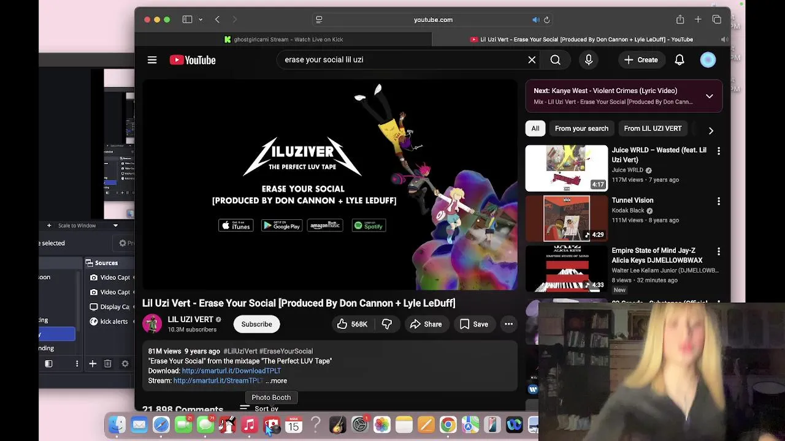The height and width of the screenshot is (441, 785).
Task: Open options for Empire State of Mind
Action: pos(719,251)
